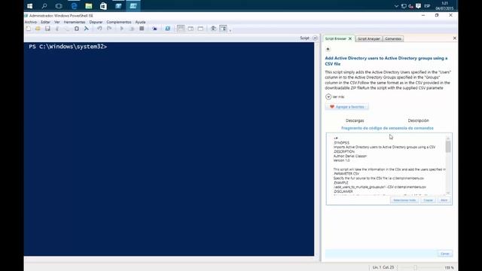Toggle the add-on tools pane icon
Screen dimensions: 482x271
(223, 29)
